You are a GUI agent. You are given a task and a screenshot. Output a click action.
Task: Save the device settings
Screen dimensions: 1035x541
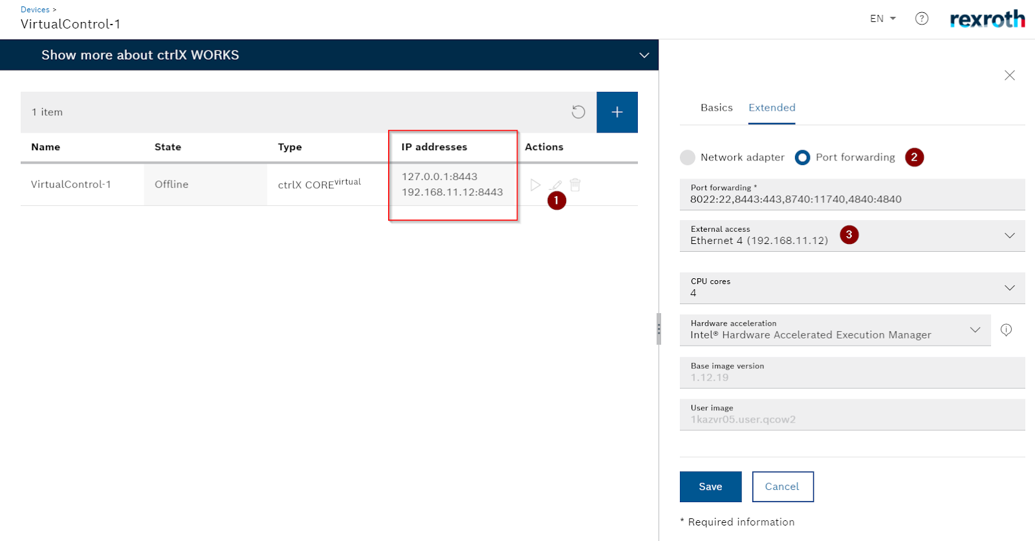(710, 487)
